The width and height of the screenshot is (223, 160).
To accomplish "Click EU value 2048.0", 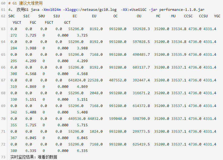I will coord(96,93).
